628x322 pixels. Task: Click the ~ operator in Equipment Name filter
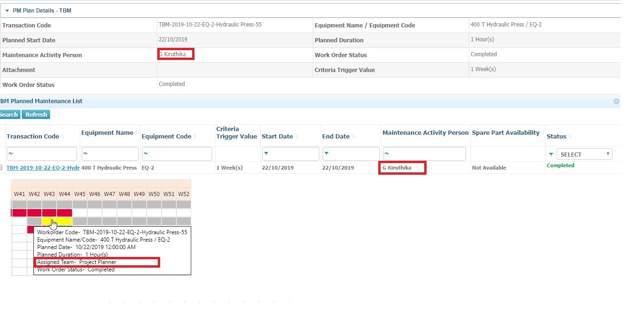tap(86, 154)
